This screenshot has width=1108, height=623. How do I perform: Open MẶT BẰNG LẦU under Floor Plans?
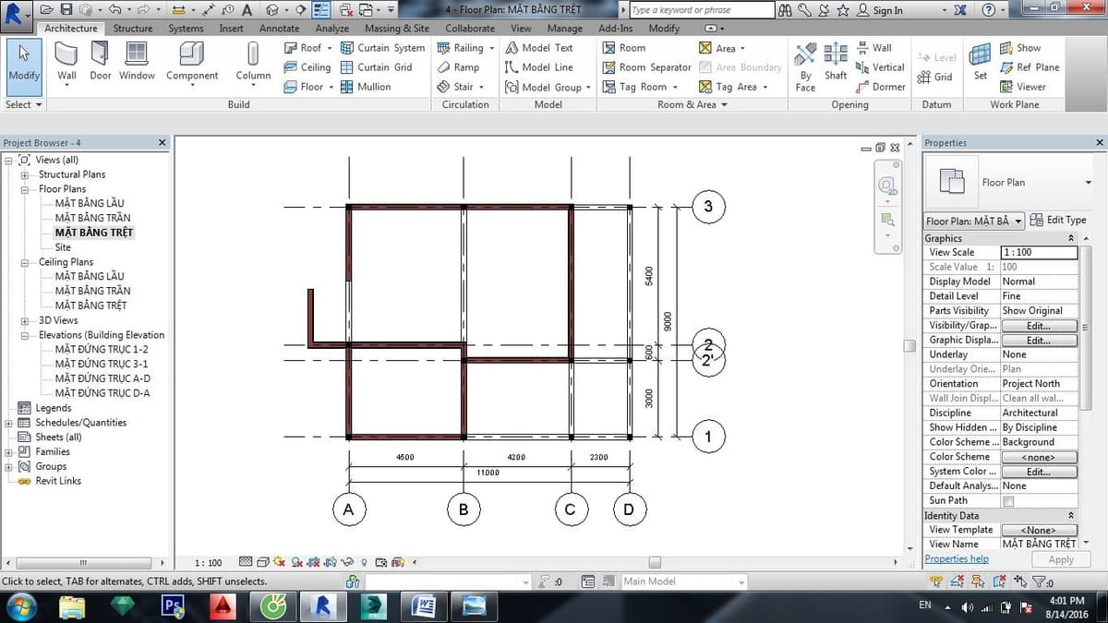pyautogui.click(x=90, y=203)
